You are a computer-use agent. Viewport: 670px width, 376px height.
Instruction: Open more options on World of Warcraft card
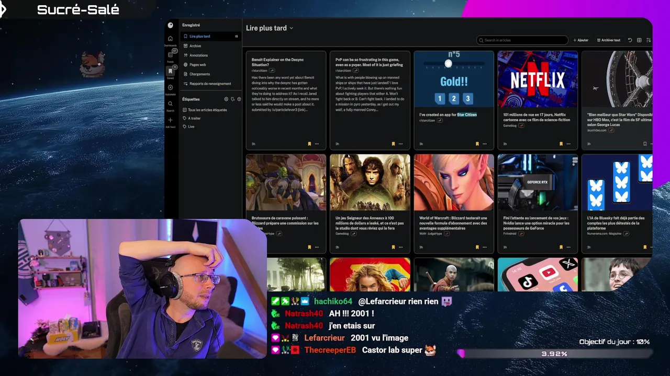(484, 247)
